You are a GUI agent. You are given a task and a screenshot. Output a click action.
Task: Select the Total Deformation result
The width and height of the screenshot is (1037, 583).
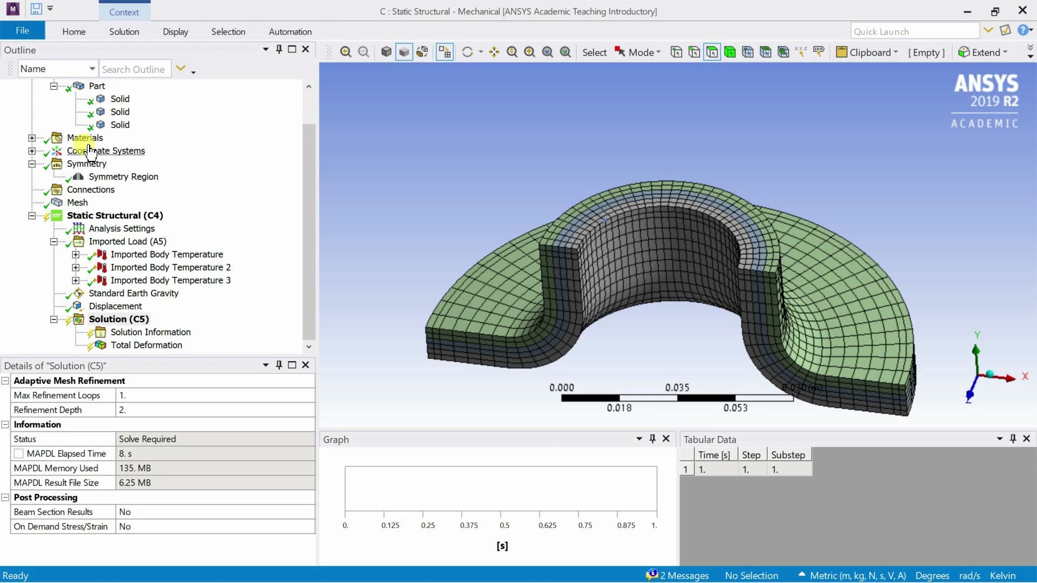146,345
